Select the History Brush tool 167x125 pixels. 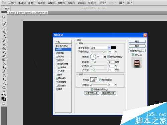click(x=4, y=52)
